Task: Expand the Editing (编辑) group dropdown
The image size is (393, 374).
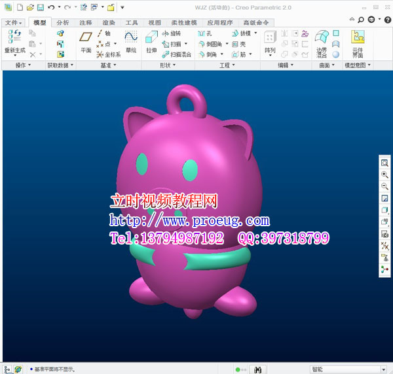Action: pos(285,65)
